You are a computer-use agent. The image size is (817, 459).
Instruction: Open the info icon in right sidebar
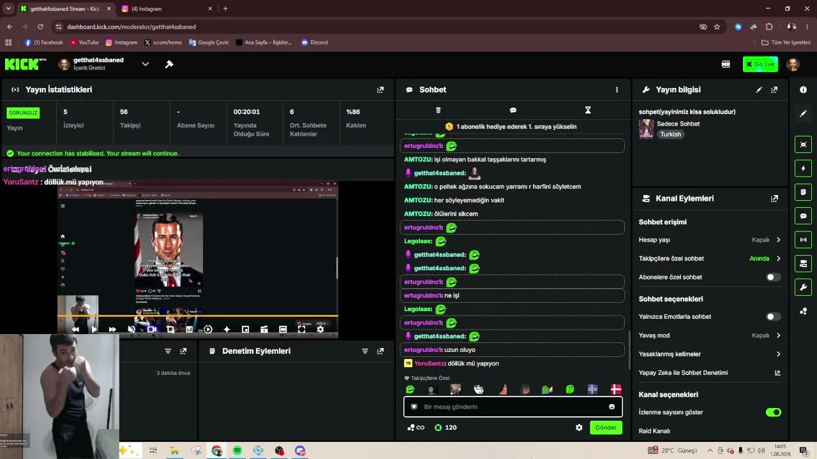803,90
